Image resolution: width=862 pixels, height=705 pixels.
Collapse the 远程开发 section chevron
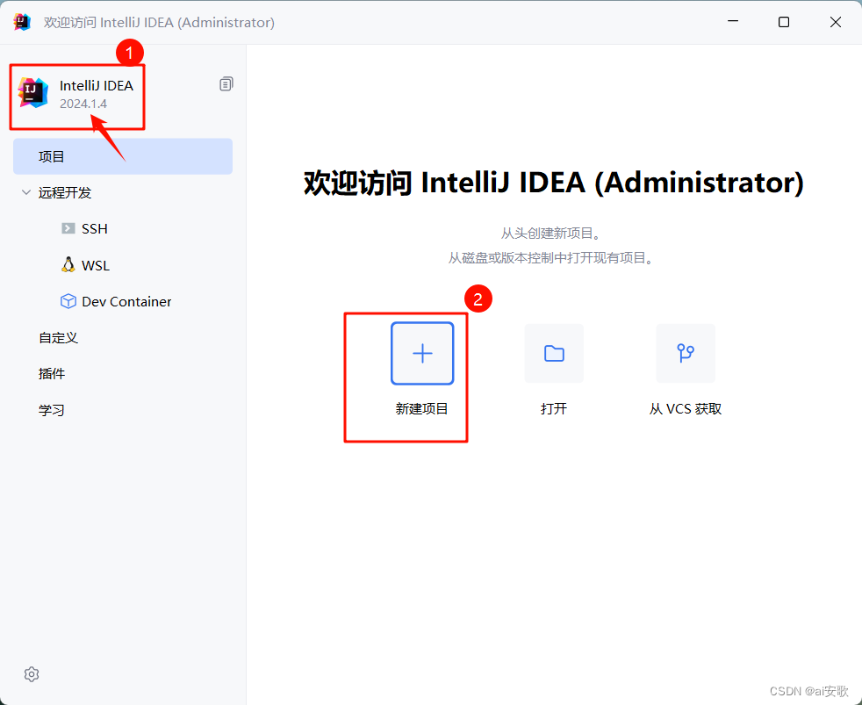pyautogui.click(x=25, y=192)
